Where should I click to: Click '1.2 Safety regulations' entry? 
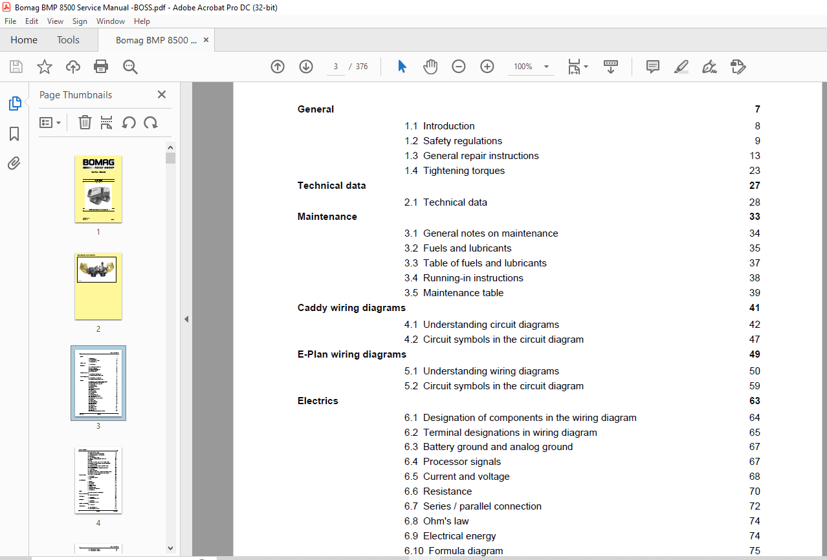tap(453, 141)
